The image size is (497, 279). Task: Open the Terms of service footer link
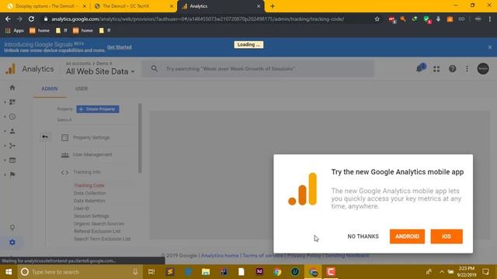[262, 255]
